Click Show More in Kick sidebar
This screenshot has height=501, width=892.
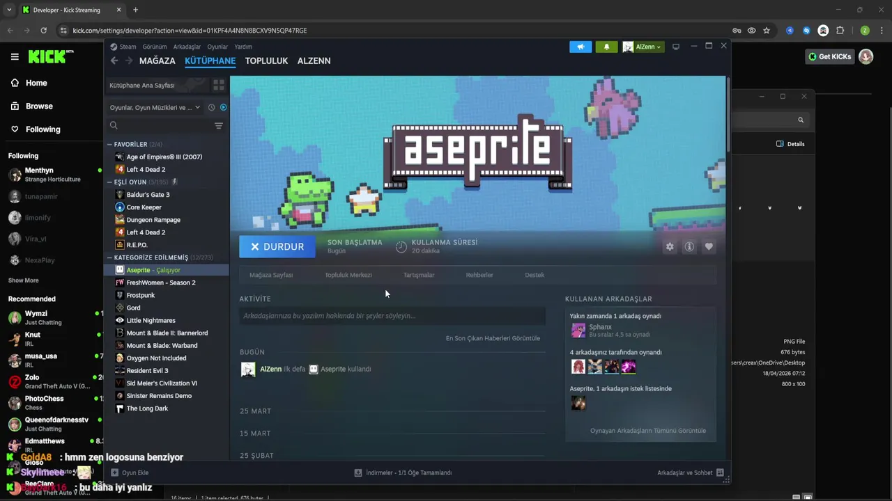(23, 280)
